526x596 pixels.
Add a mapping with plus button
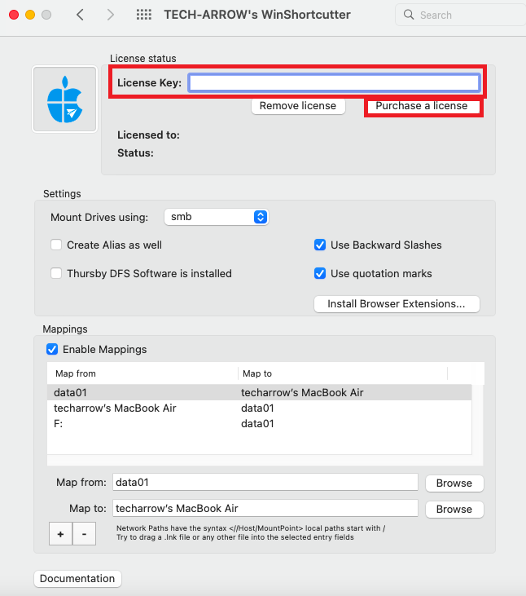point(61,534)
